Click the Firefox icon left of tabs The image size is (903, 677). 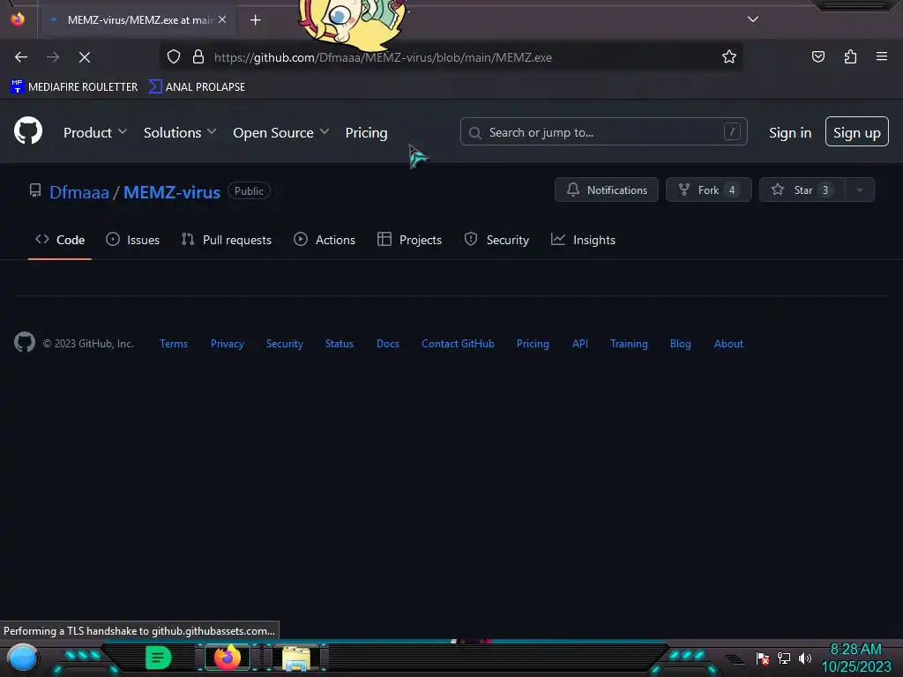click(x=18, y=19)
